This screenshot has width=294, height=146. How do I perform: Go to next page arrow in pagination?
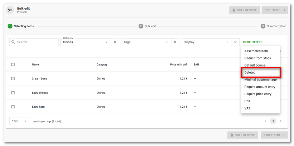(281, 121)
